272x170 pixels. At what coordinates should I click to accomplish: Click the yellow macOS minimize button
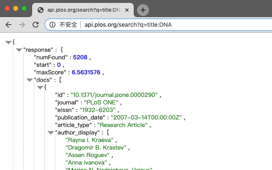tap(16, 8)
